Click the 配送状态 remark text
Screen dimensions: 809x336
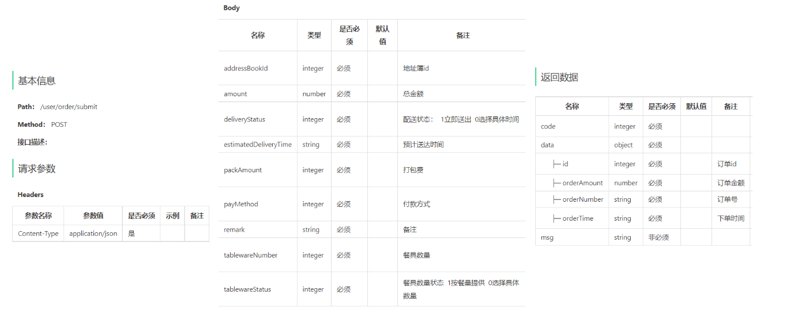[461, 119]
